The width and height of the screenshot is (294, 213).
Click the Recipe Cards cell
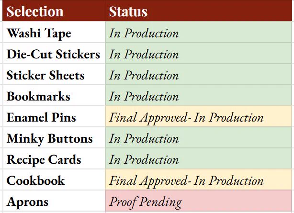pyautogui.click(x=54, y=158)
